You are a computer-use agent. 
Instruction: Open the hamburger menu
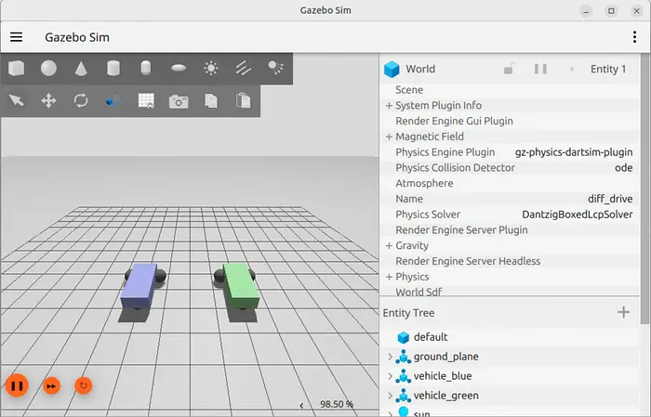point(16,38)
